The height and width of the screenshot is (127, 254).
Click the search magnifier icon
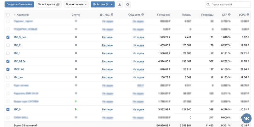[x=208, y=4]
